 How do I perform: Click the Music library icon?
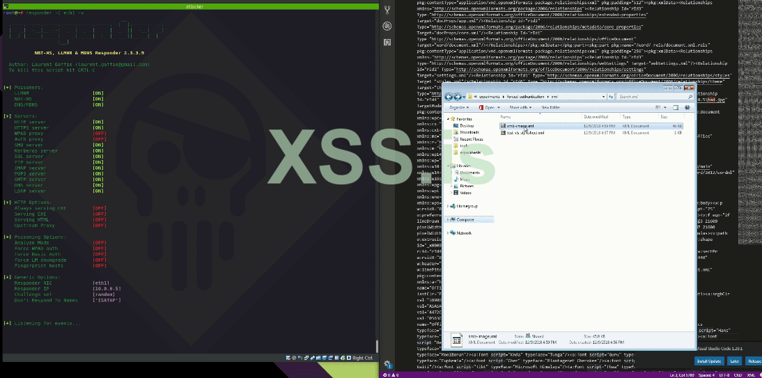click(456, 180)
